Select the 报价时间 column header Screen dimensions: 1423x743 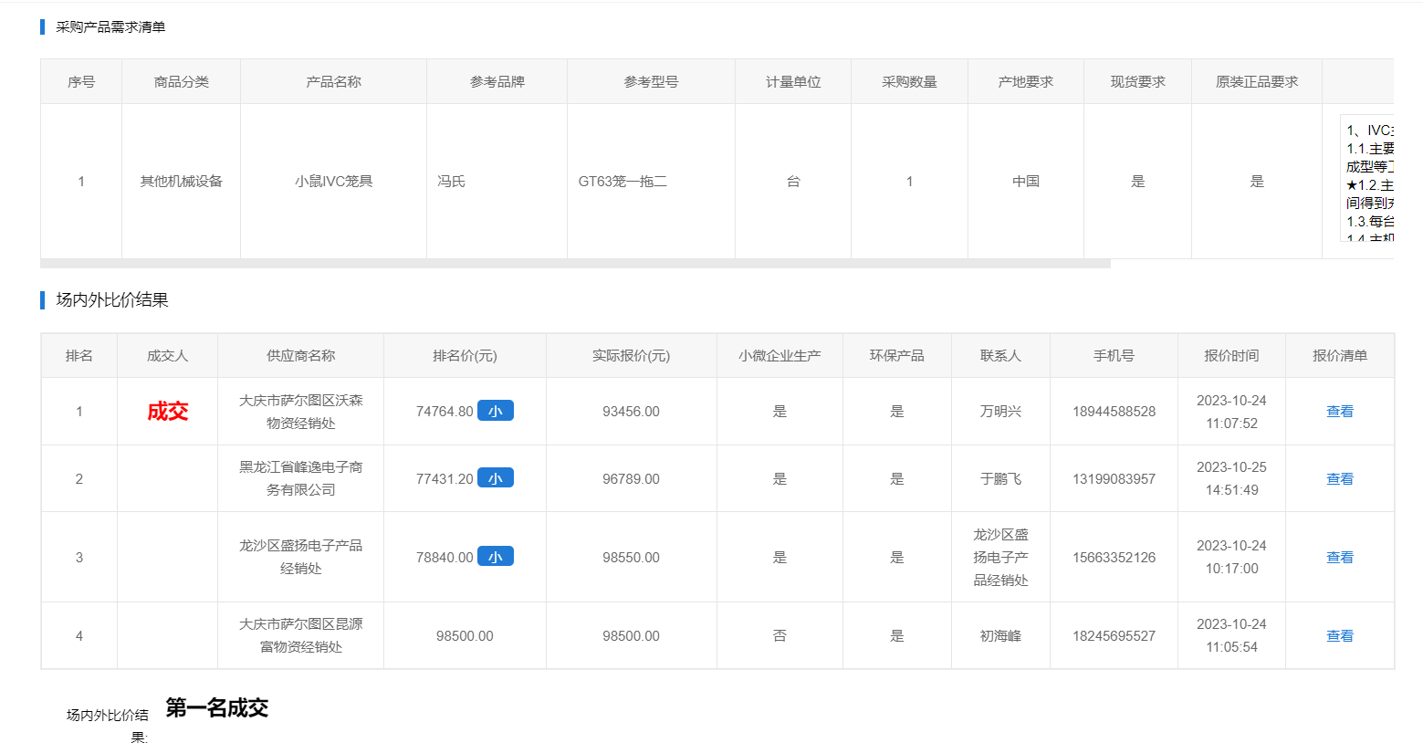click(1230, 356)
